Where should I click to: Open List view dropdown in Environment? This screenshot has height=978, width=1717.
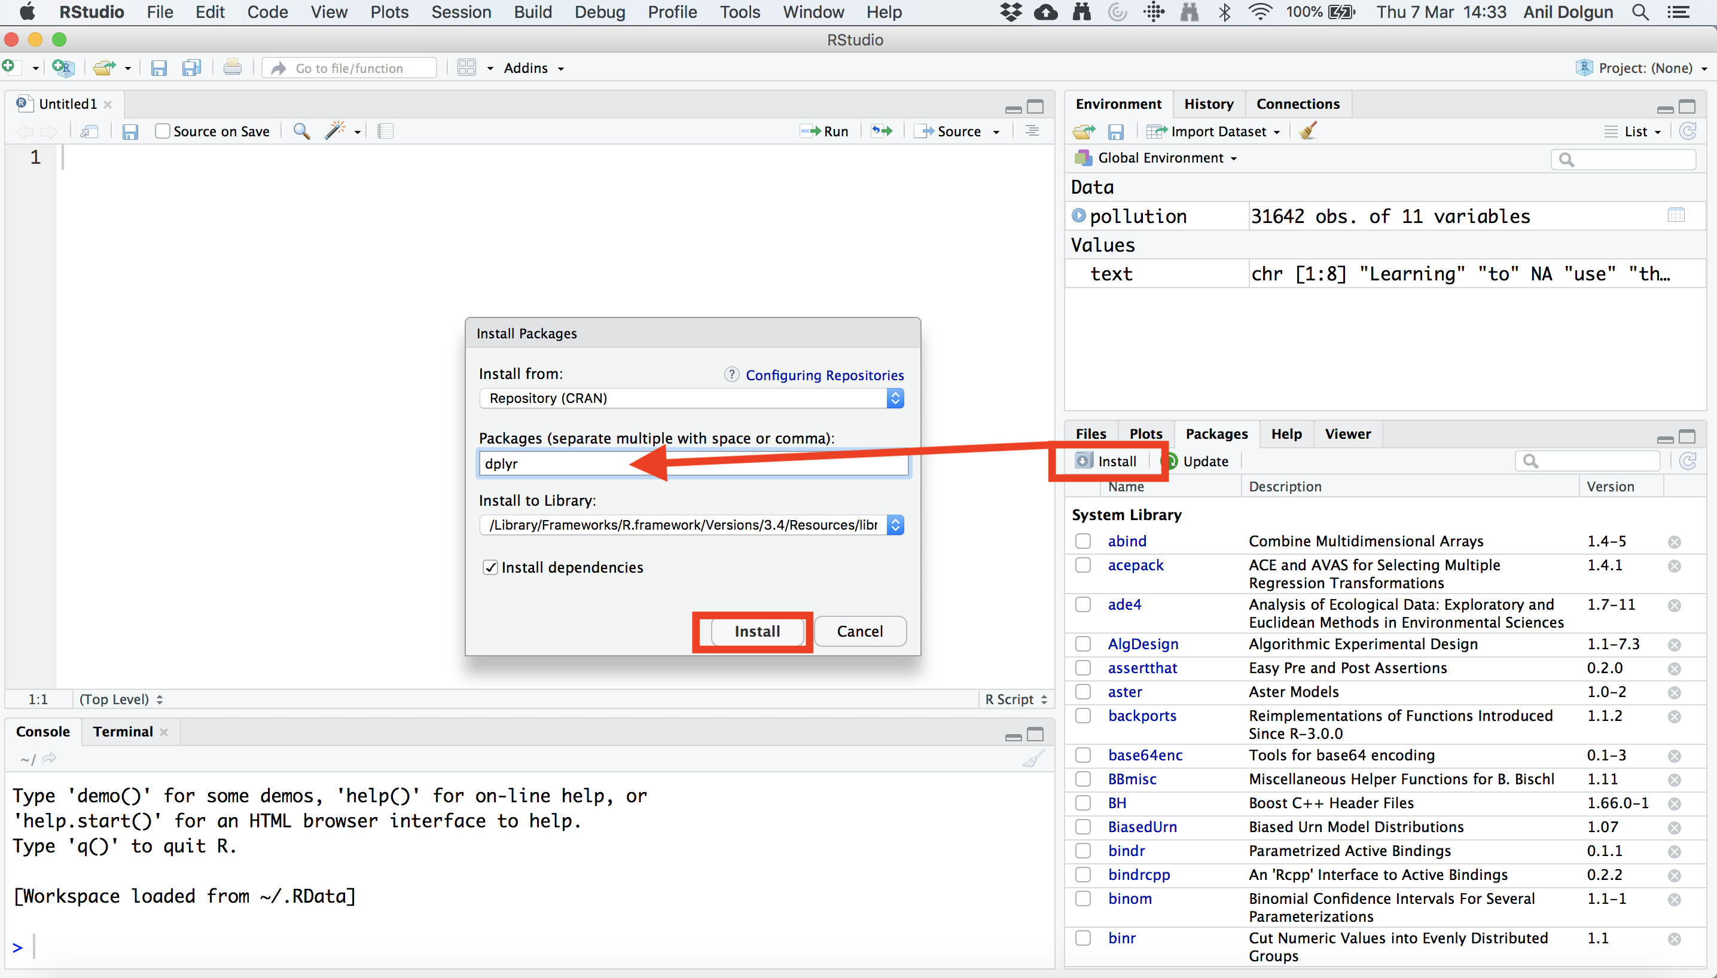click(x=1633, y=132)
